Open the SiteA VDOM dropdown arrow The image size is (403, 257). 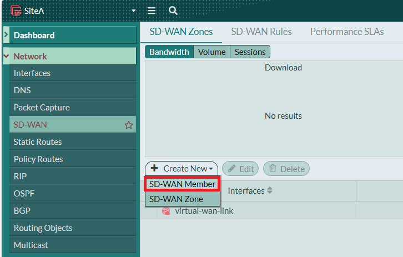[x=133, y=11]
